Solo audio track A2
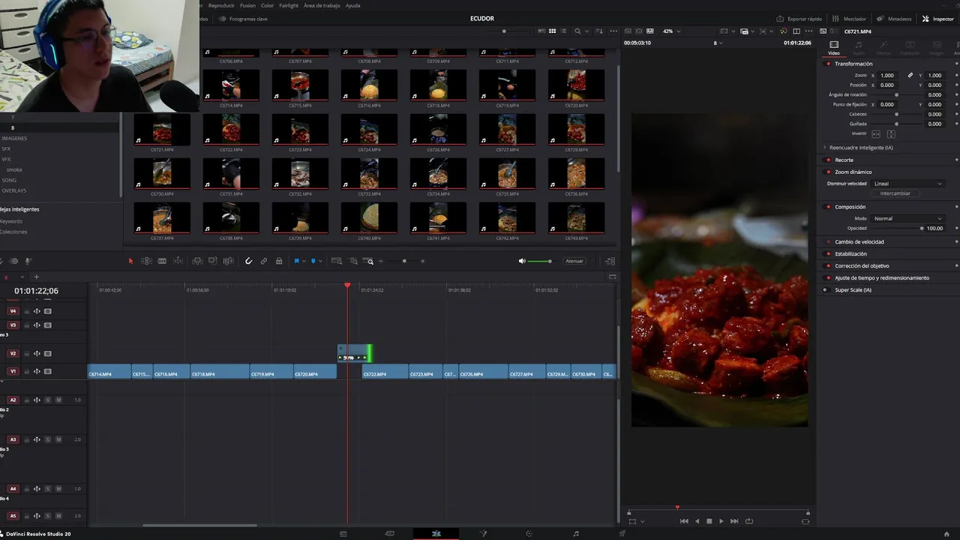Image resolution: width=960 pixels, height=540 pixels. pos(48,400)
